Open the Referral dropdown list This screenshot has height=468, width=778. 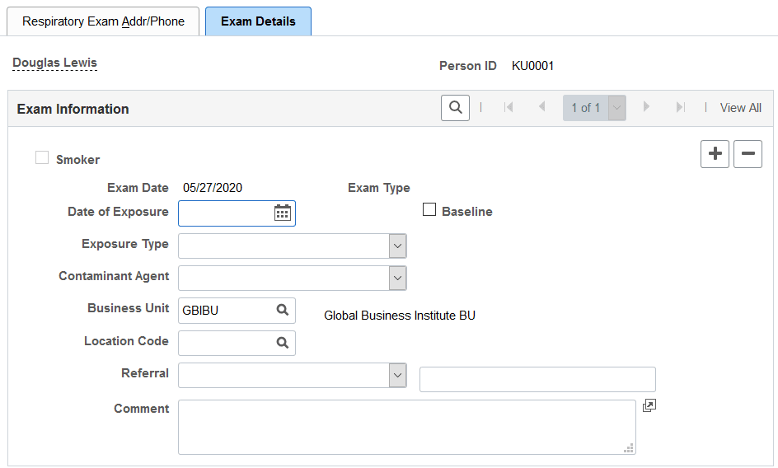click(x=397, y=375)
